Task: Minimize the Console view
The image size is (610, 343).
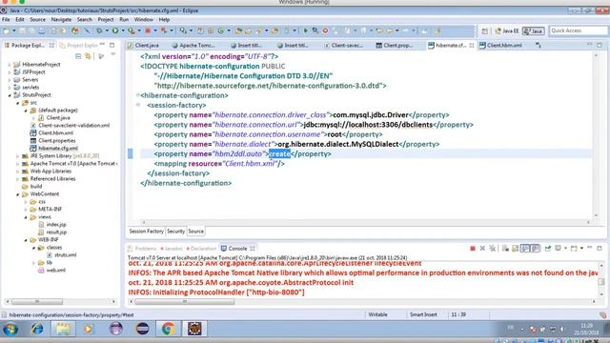Action: (x=590, y=248)
